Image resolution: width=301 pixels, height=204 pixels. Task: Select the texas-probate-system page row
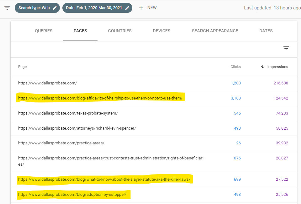pyautogui.click(x=68, y=113)
